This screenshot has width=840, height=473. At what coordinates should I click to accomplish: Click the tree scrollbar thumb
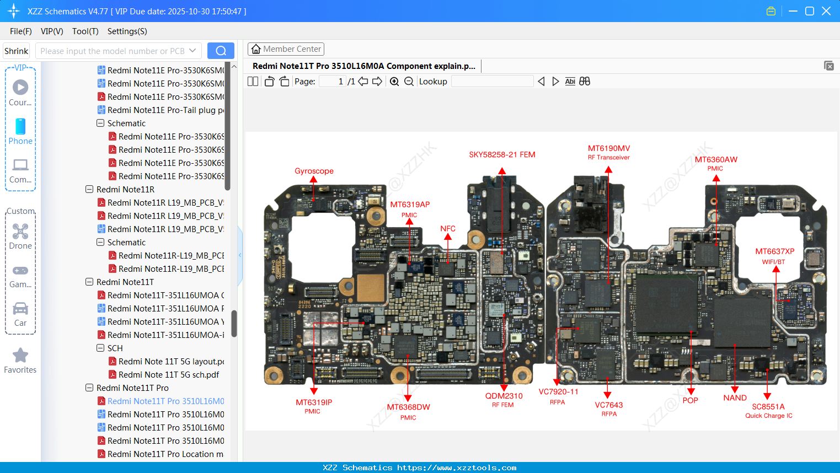(x=233, y=322)
